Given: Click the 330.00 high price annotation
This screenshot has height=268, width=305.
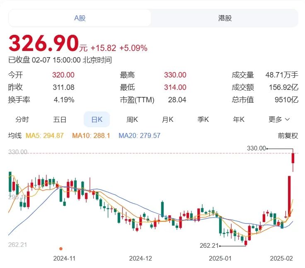Looking at the screenshot, I should pos(256,148).
